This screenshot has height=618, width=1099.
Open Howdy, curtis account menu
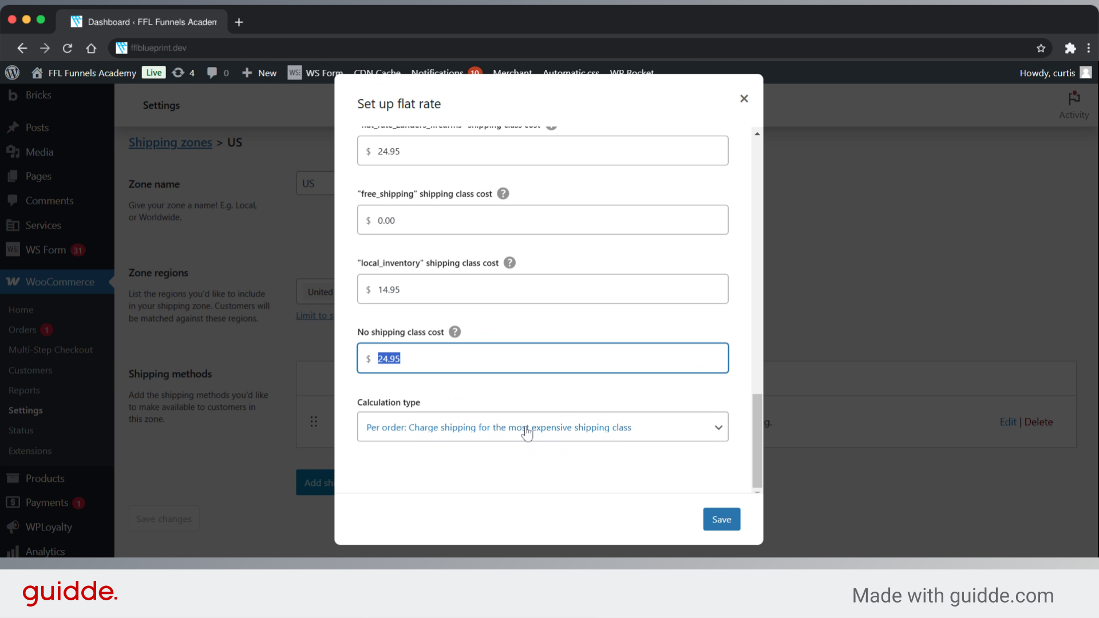1055,73
